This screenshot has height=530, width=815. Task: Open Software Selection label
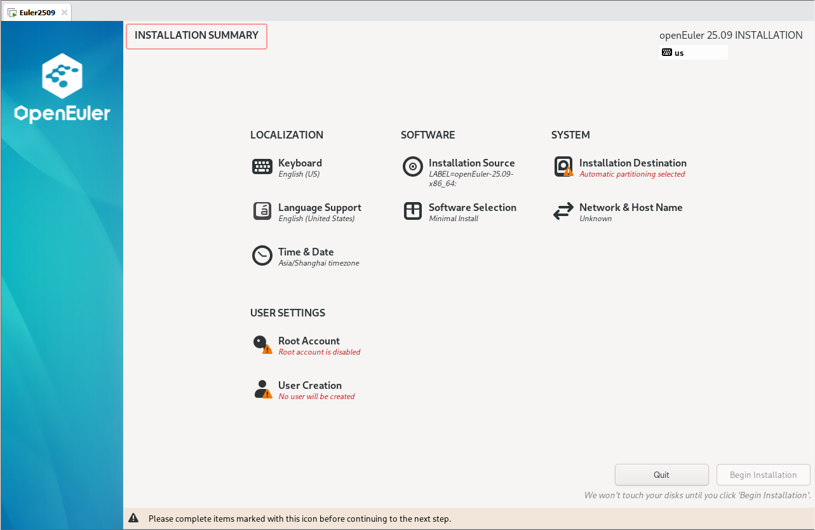473,207
